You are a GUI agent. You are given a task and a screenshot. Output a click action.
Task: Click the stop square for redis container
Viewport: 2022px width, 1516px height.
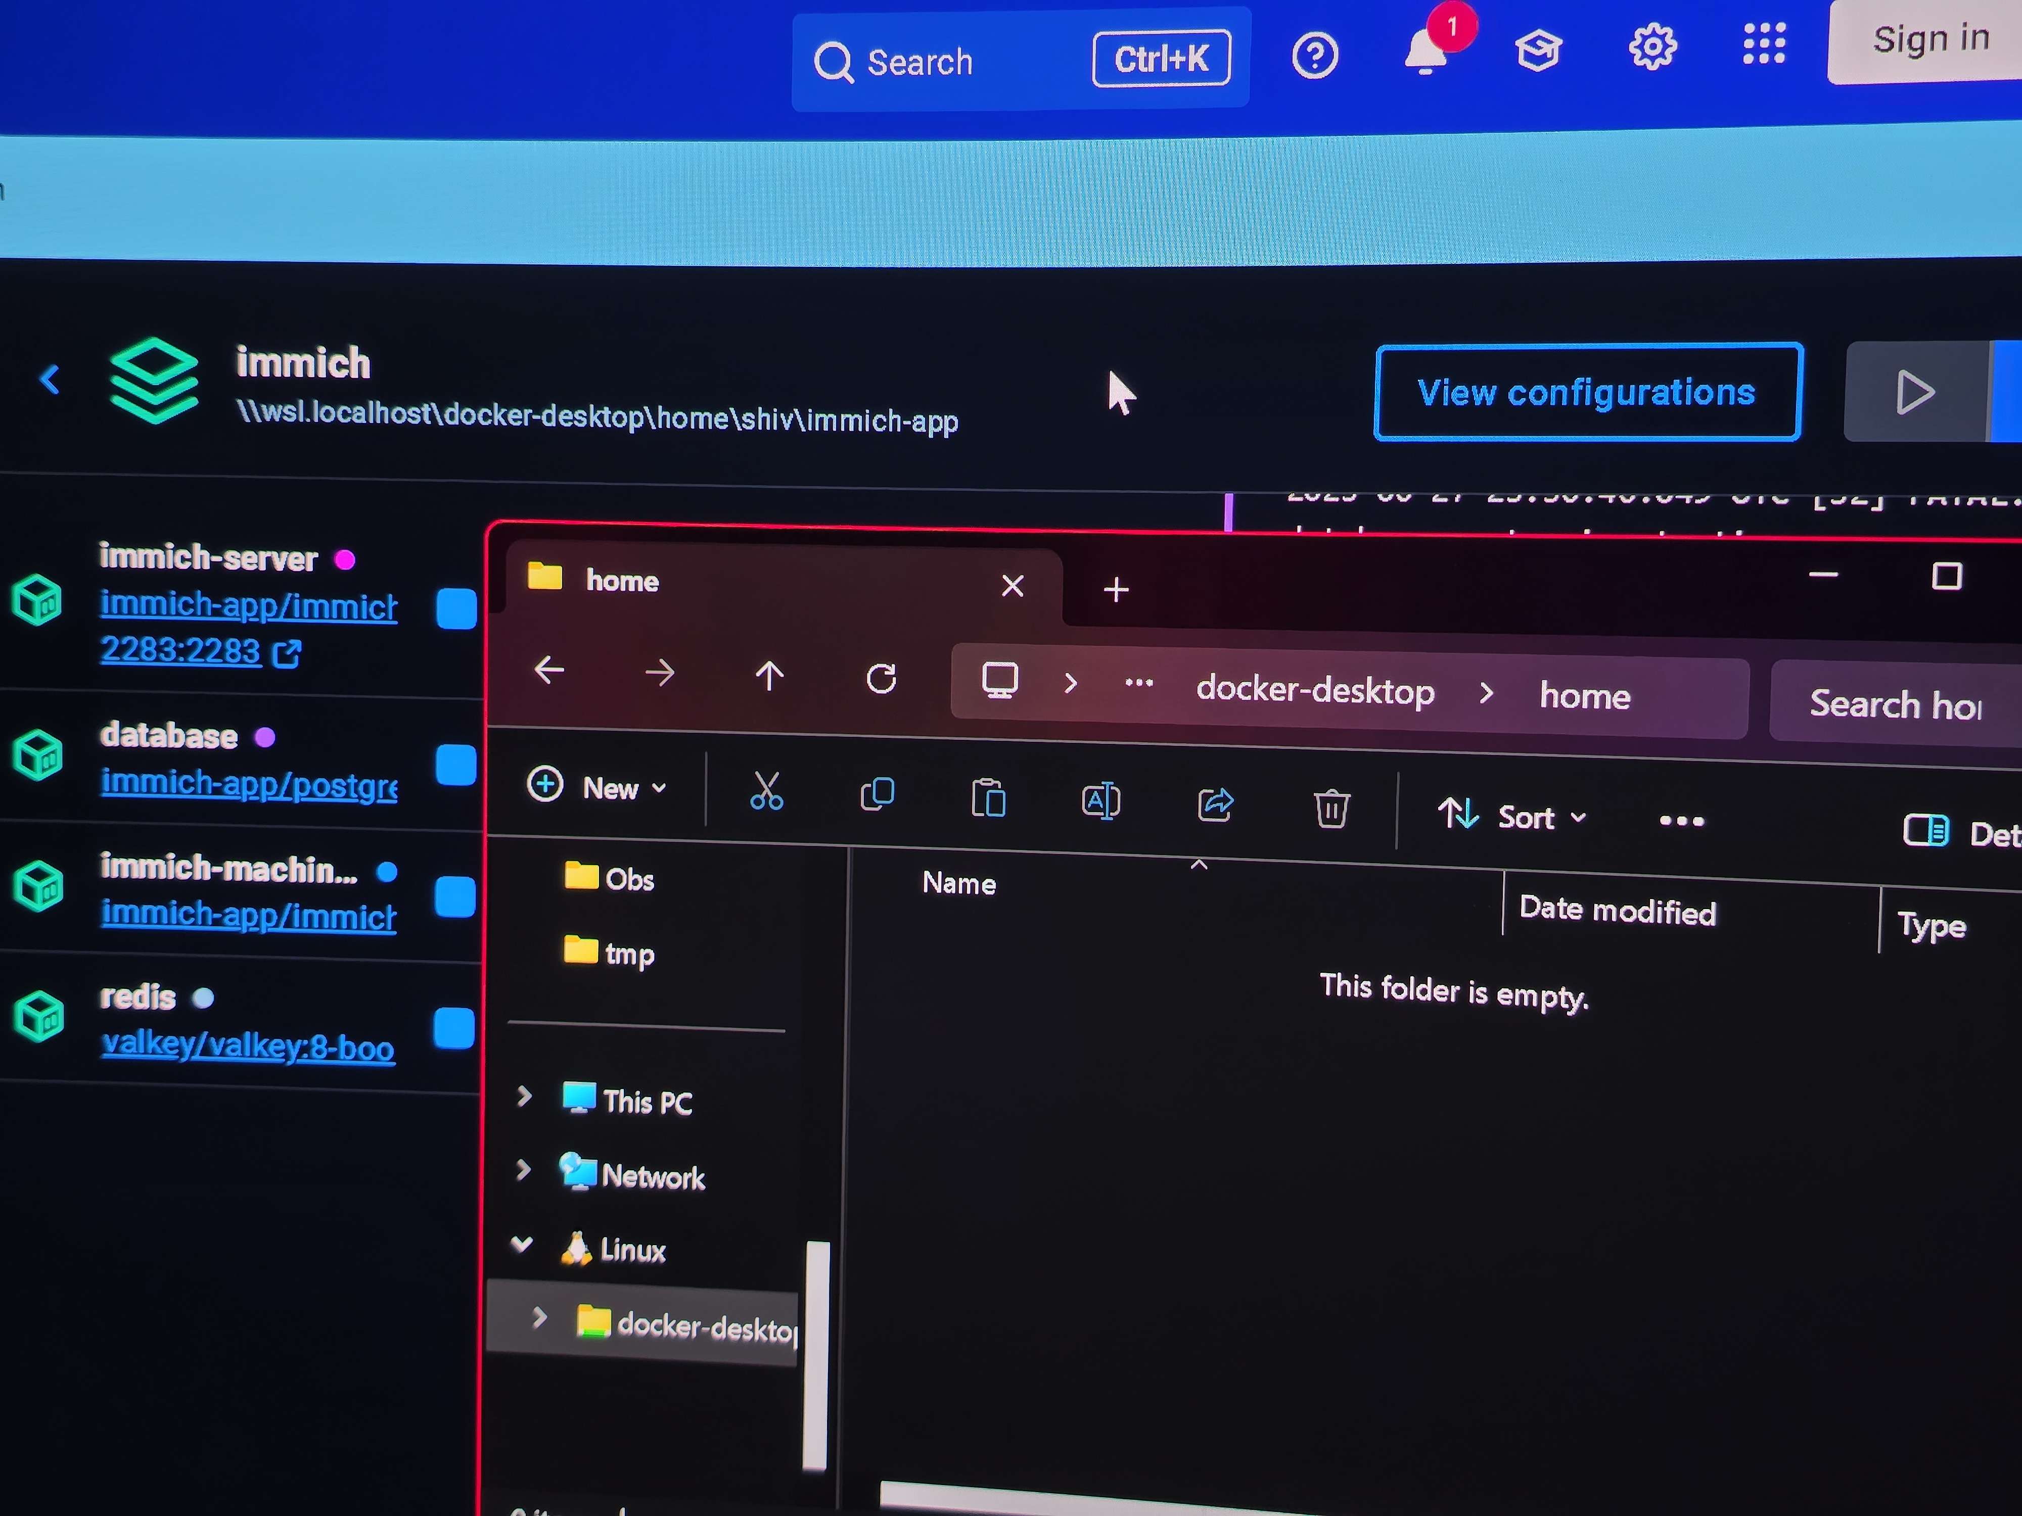point(453,1029)
